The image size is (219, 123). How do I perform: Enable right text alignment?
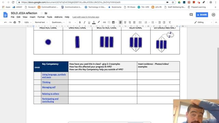point(130,22)
